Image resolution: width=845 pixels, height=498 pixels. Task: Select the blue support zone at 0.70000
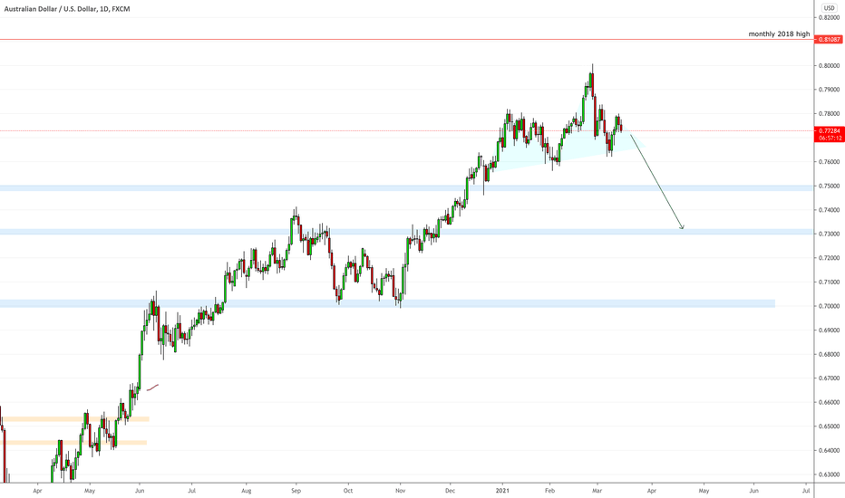pos(387,303)
